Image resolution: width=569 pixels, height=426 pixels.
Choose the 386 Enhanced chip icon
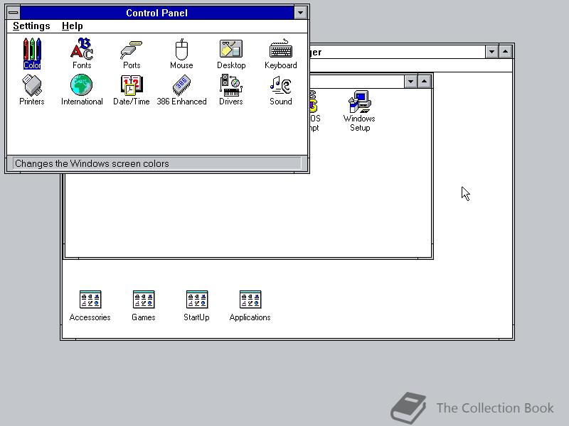(181, 90)
